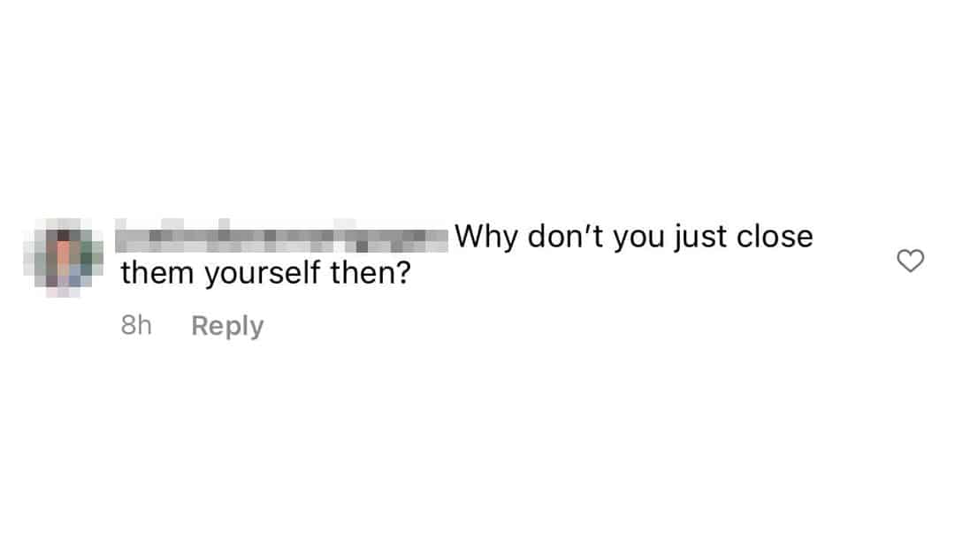Select the obscured commenter name
This screenshot has height=538, width=955.
(281, 236)
